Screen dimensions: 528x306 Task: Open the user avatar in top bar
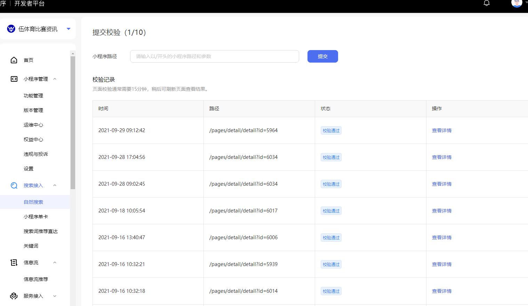tap(517, 3)
